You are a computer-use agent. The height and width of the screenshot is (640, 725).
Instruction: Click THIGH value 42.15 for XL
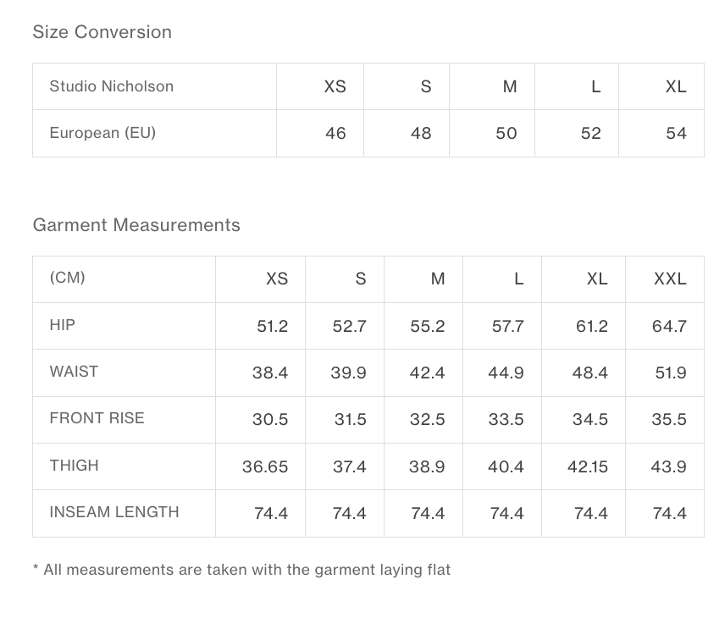click(x=588, y=466)
